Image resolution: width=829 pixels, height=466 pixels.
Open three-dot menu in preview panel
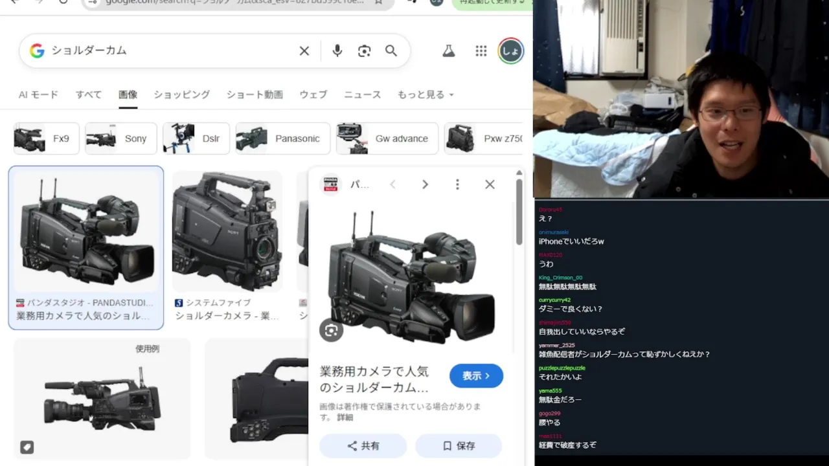pos(457,184)
